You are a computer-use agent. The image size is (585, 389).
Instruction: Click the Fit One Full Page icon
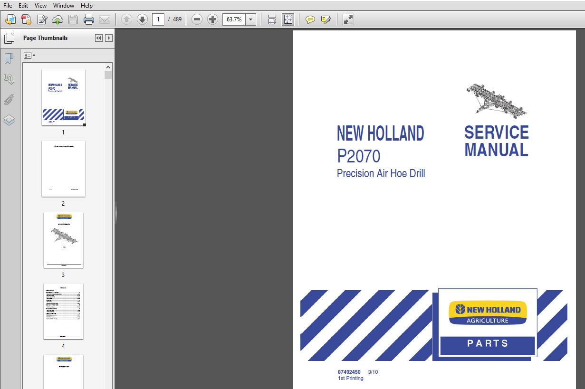coord(288,19)
